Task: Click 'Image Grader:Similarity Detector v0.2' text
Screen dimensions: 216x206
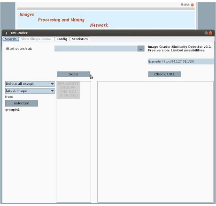Action: coord(180,47)
